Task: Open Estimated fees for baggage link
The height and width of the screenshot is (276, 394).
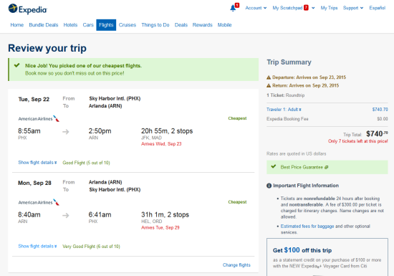Action: pyautogui.click(x=307, y=227)
